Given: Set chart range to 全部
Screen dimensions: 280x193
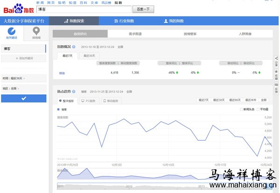Looking at the screenshot, I should (x=264, y=100).
